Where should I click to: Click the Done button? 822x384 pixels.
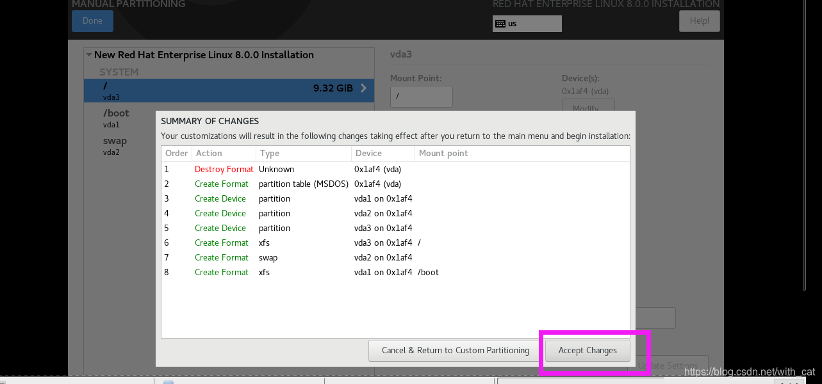(92, 20)
